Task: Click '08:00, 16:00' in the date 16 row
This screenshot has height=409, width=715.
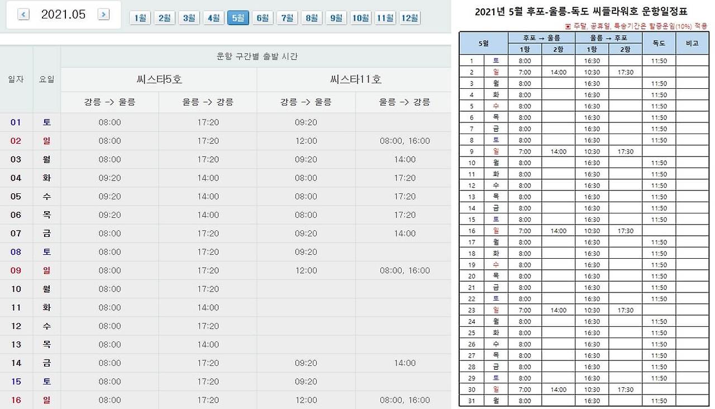Action: click(x=405, y=400)
